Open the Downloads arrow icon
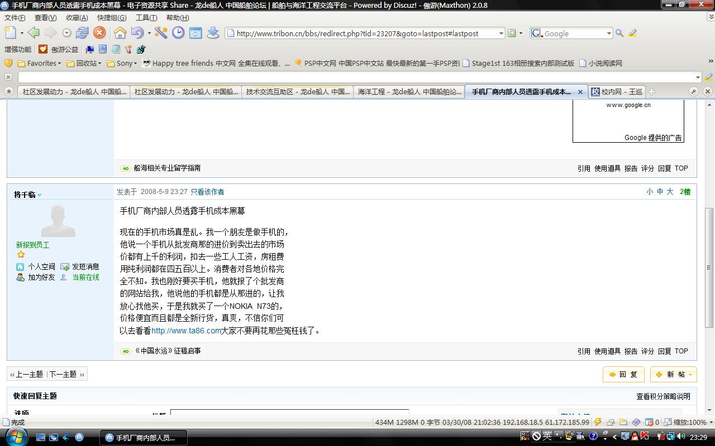Screen dimensions: 715x446 tap(213, 33)
